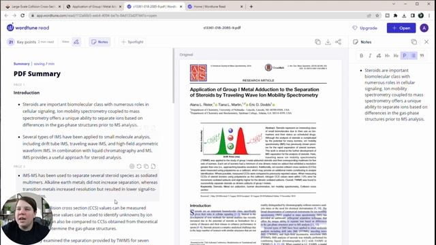Regenerate the IMS-MS summary point

139,166
